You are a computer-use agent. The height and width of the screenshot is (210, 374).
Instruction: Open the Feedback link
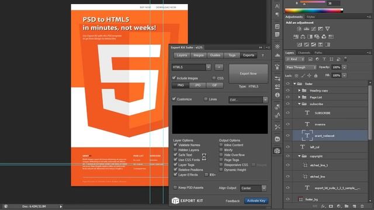(233, 201)
